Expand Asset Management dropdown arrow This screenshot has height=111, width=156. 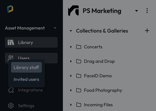[55, 28]
